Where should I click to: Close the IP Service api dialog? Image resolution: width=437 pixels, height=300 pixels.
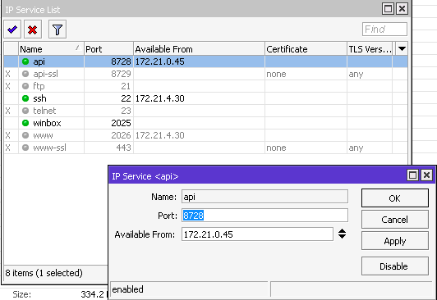[426, 175]
